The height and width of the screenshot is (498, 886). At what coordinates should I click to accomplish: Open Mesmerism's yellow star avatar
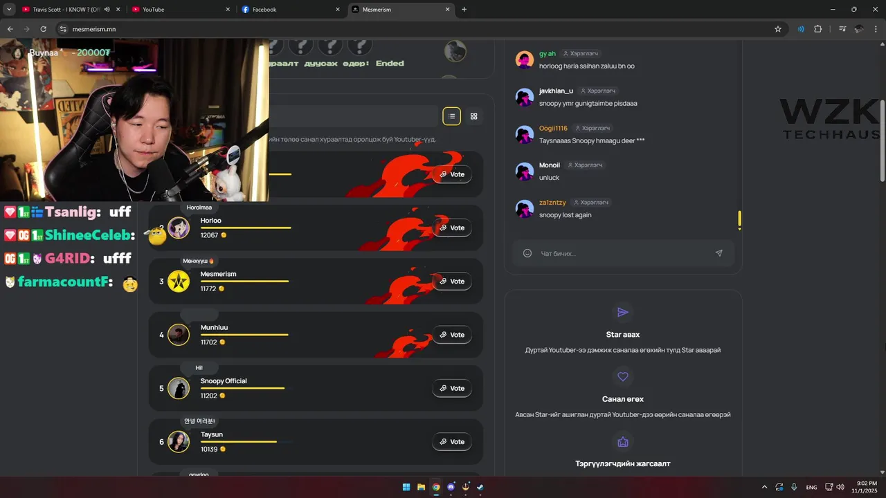(x=179, y=282)
